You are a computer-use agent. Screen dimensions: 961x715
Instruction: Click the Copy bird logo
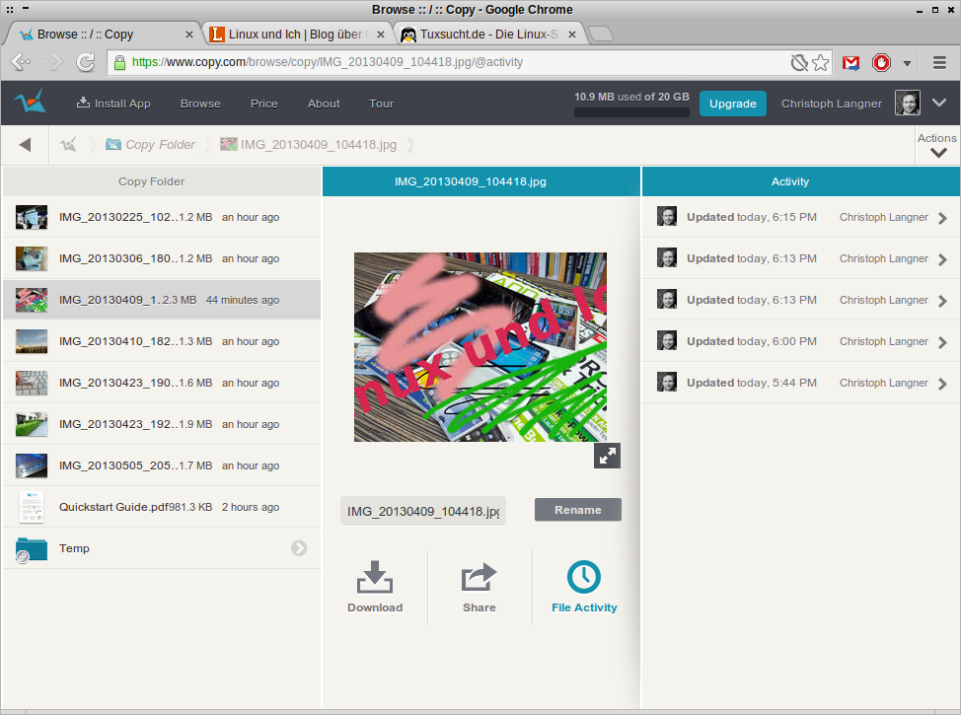(x=30, y=103)
